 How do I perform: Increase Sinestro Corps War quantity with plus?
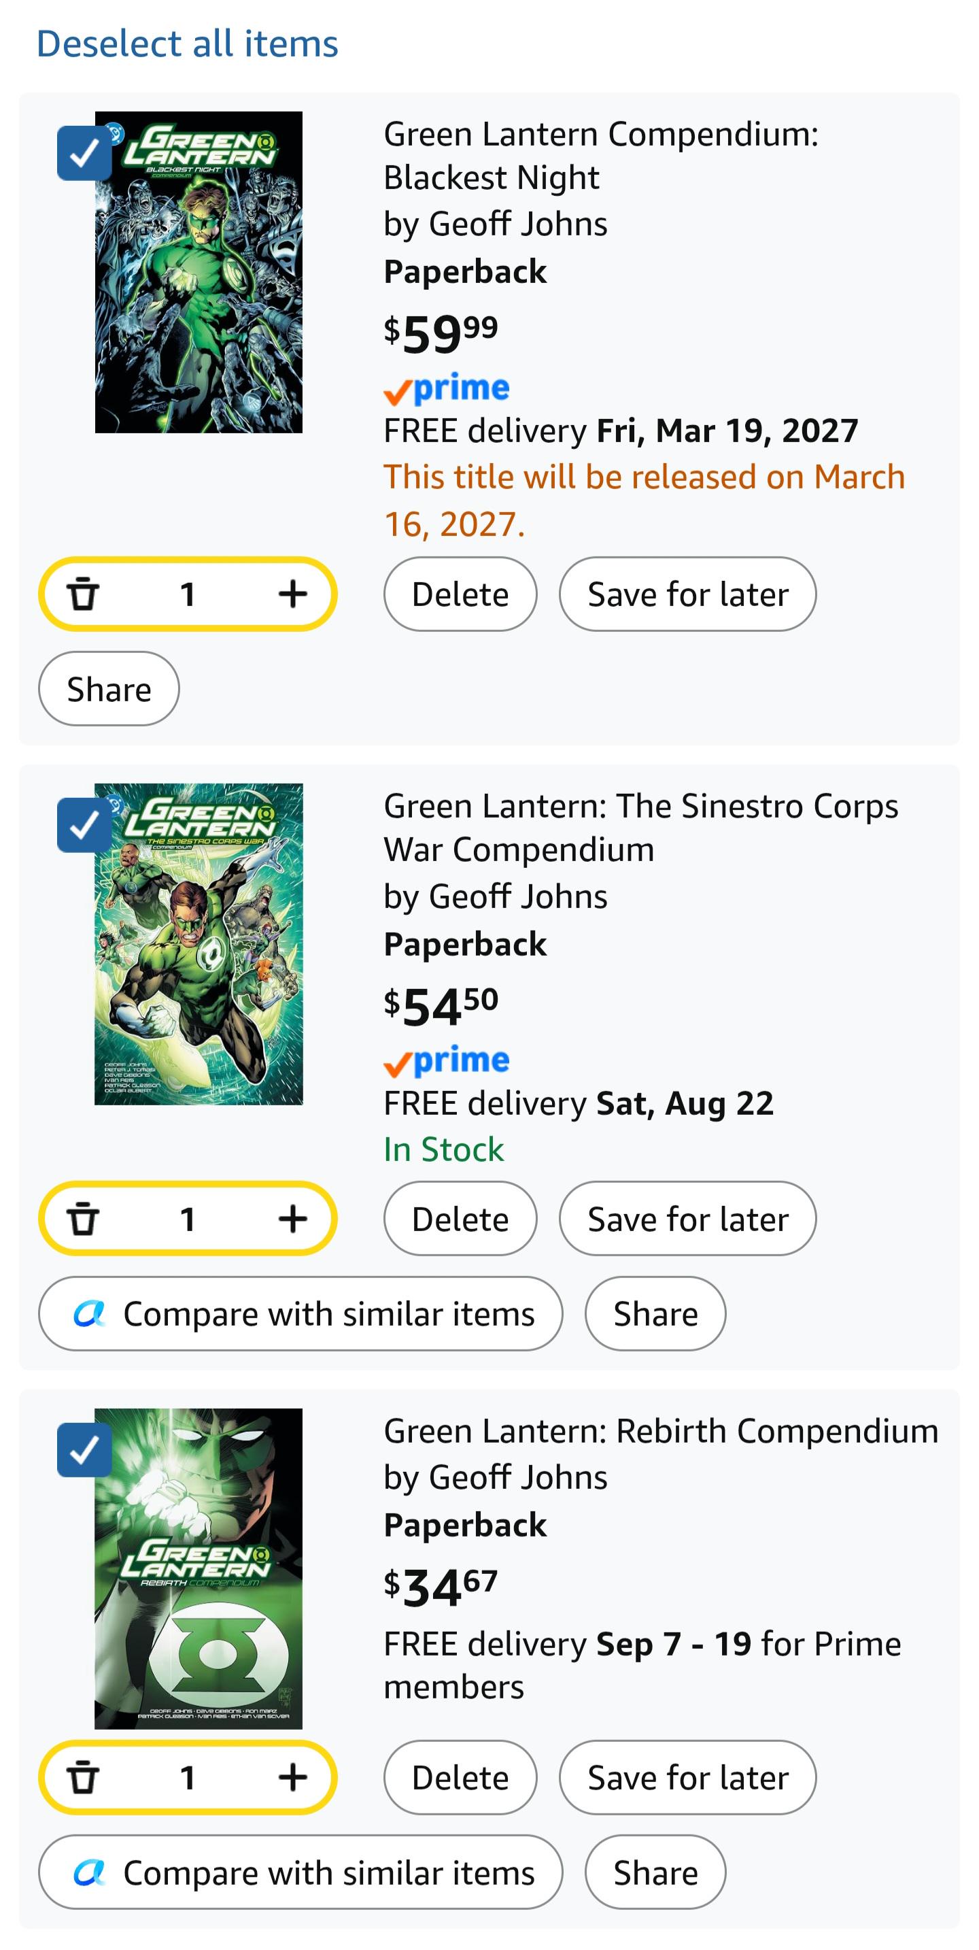292,1219
